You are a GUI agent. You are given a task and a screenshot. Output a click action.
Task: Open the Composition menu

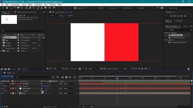(15, 5)
